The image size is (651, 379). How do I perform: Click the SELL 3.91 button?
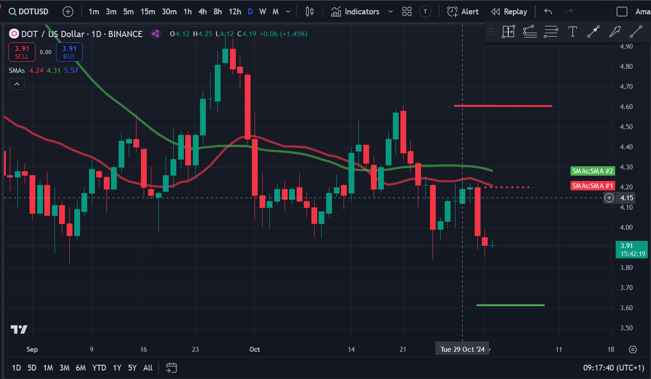(x=22, y=52)
